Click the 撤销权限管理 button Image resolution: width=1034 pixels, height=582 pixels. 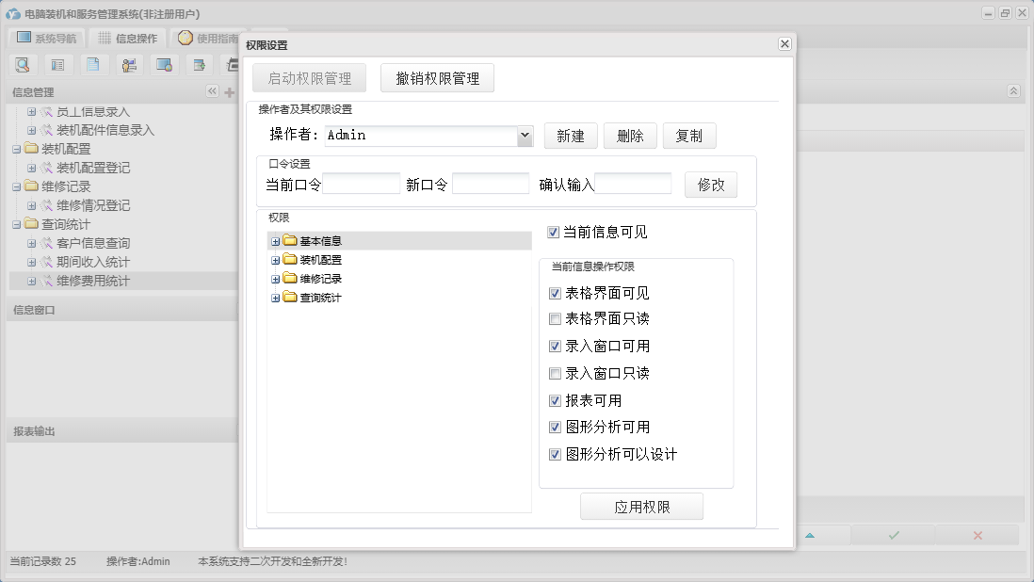click(437, 78)
